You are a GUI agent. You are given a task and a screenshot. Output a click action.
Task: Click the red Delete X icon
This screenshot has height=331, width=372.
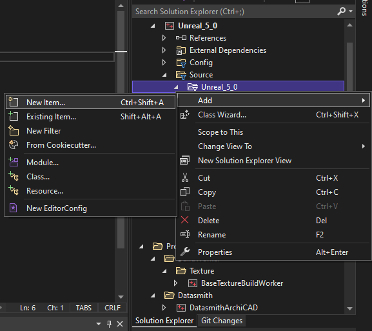point(184,220)
